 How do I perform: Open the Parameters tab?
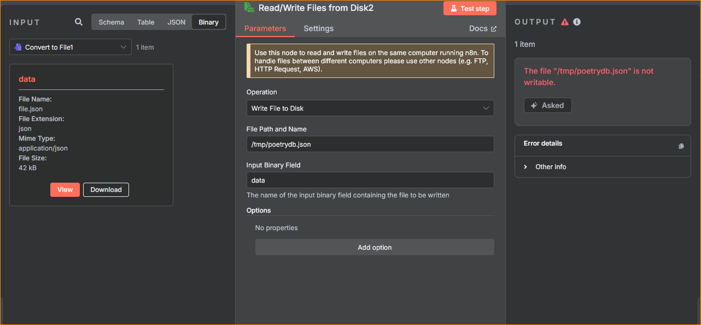point(265,28)
